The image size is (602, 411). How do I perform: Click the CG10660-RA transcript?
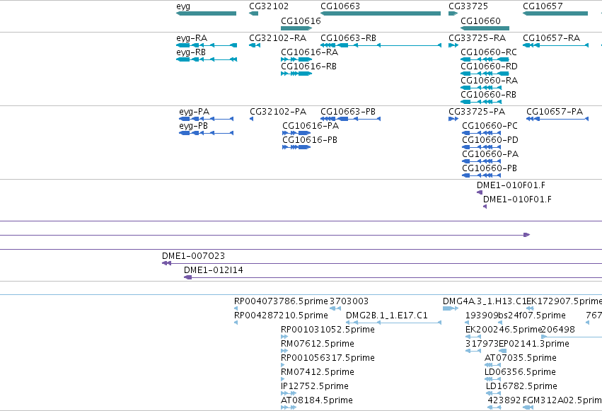tap(480, 88)
